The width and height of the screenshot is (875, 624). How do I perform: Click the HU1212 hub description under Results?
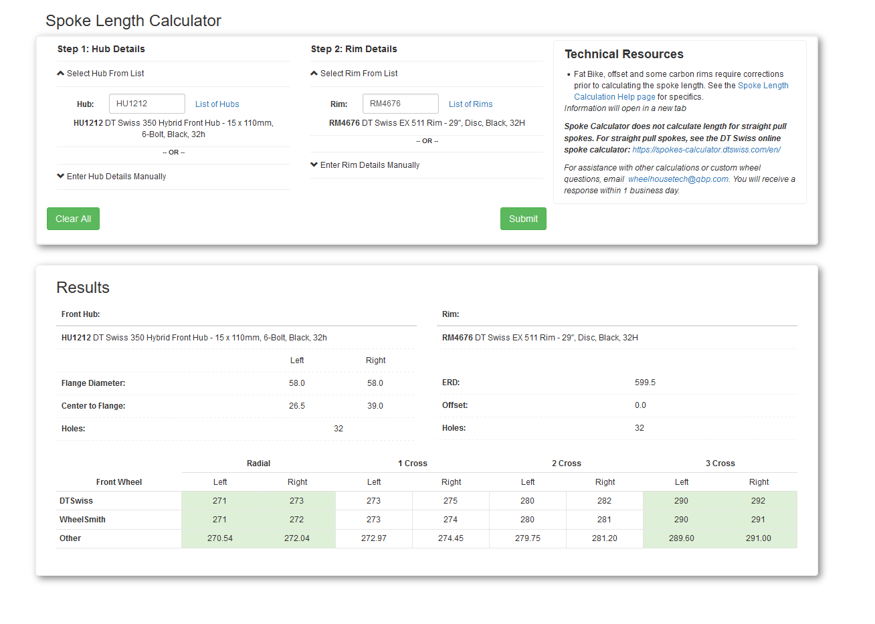(x=194, y=338)
